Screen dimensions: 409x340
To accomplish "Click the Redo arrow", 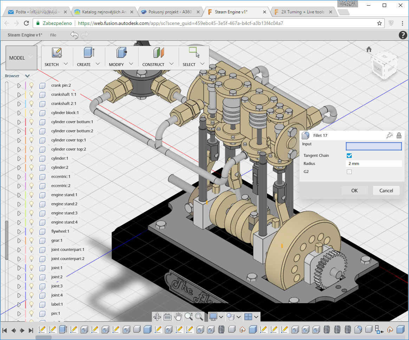I will pyautogui.click(x=85, y=35).
